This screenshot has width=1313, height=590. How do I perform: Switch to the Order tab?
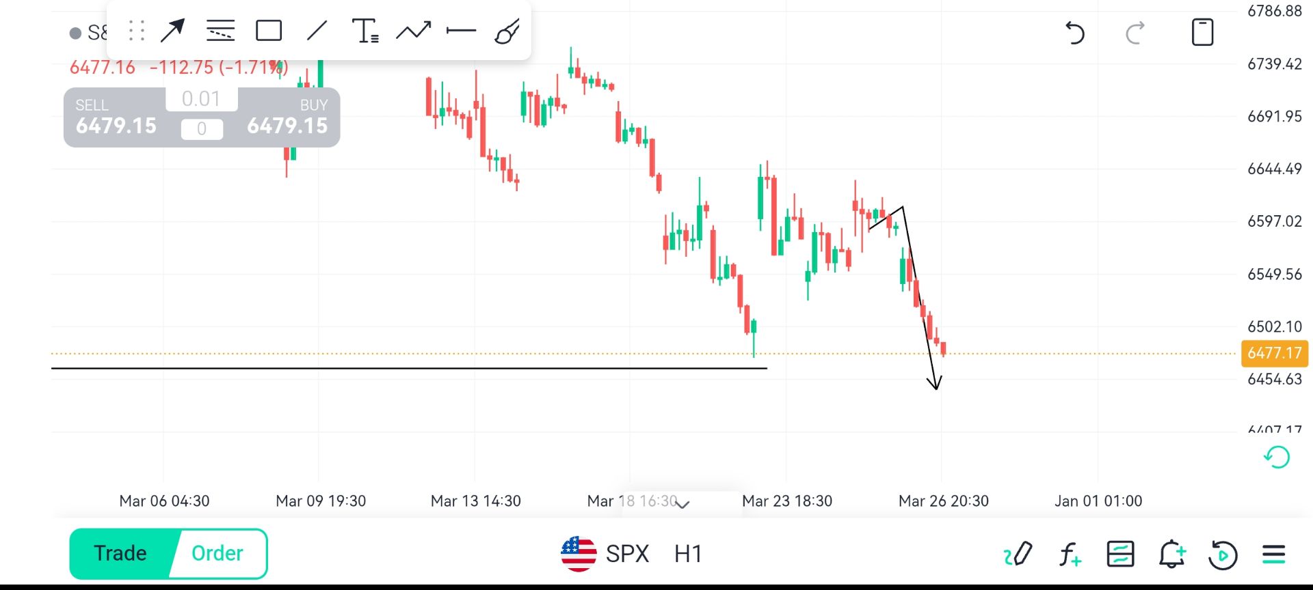[x=217, y=553]
